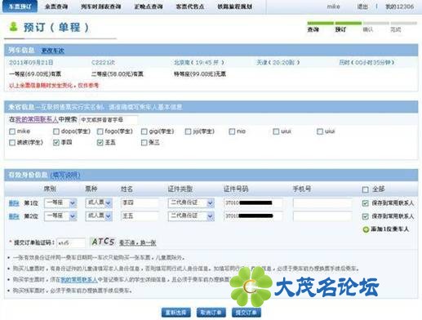Submit with the 提交订单 button
The height and width of the screenshot is (320, 422).
click(247, 313)
